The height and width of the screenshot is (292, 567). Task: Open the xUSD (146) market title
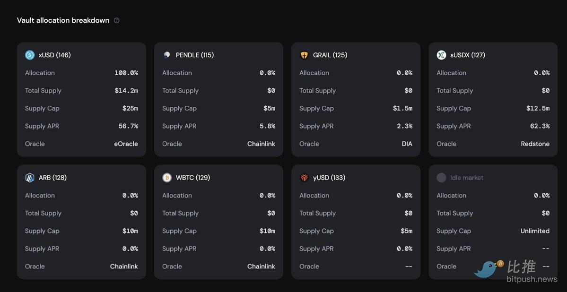[54, 55]
